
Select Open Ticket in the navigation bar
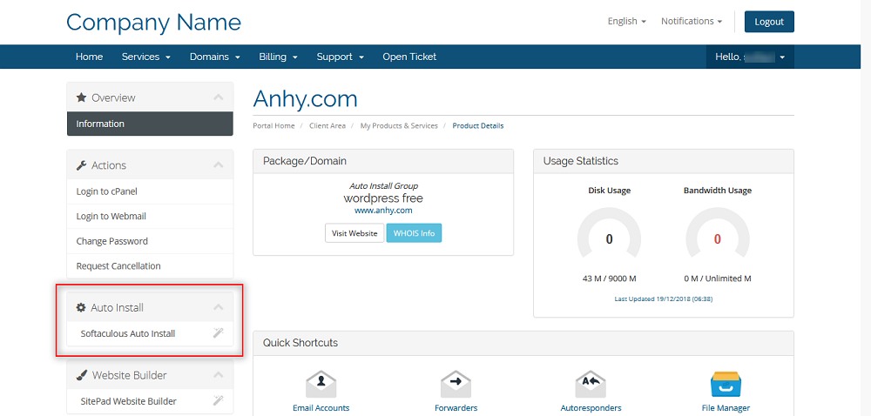tap(409, 57)
